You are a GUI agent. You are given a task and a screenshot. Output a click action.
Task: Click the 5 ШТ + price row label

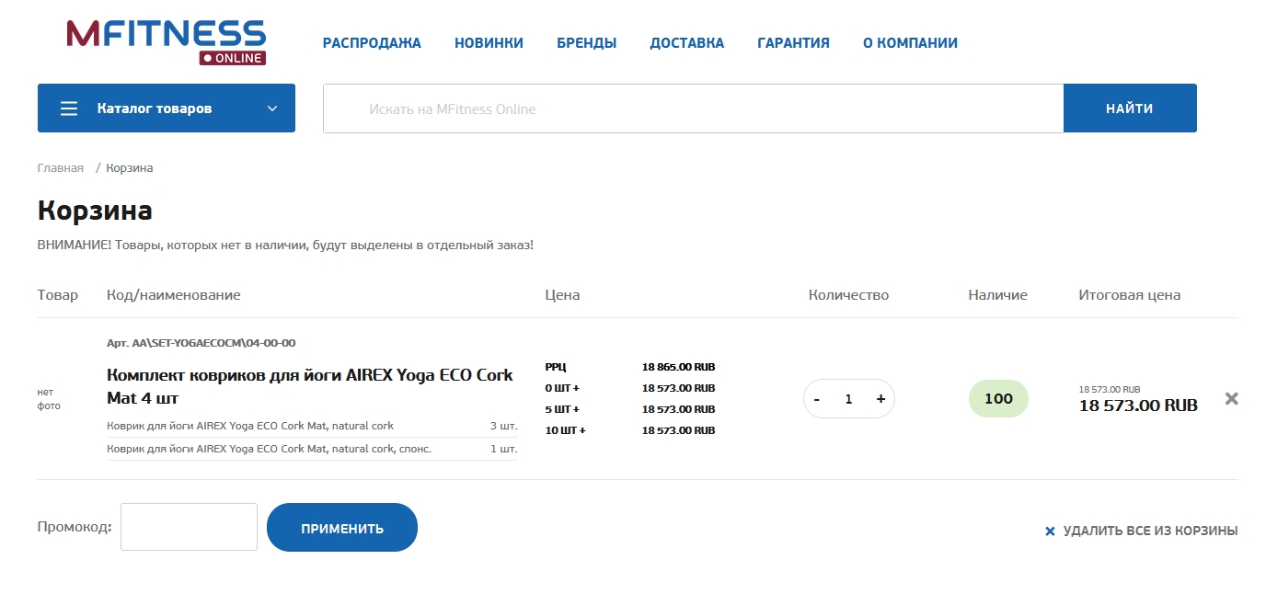tap(562, 409)
